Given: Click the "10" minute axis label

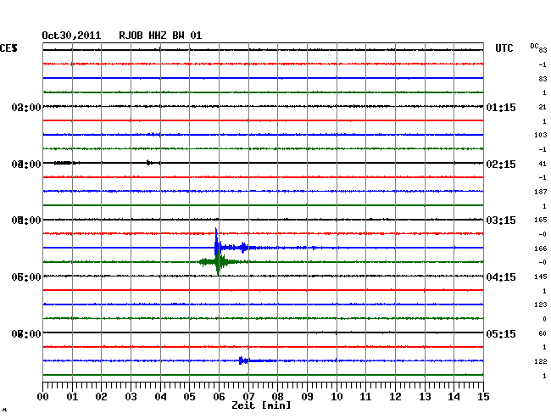Looking at the screenshot, I should pos(337,397).
